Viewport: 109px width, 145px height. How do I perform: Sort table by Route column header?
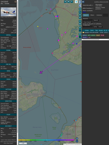pos(92,30)
